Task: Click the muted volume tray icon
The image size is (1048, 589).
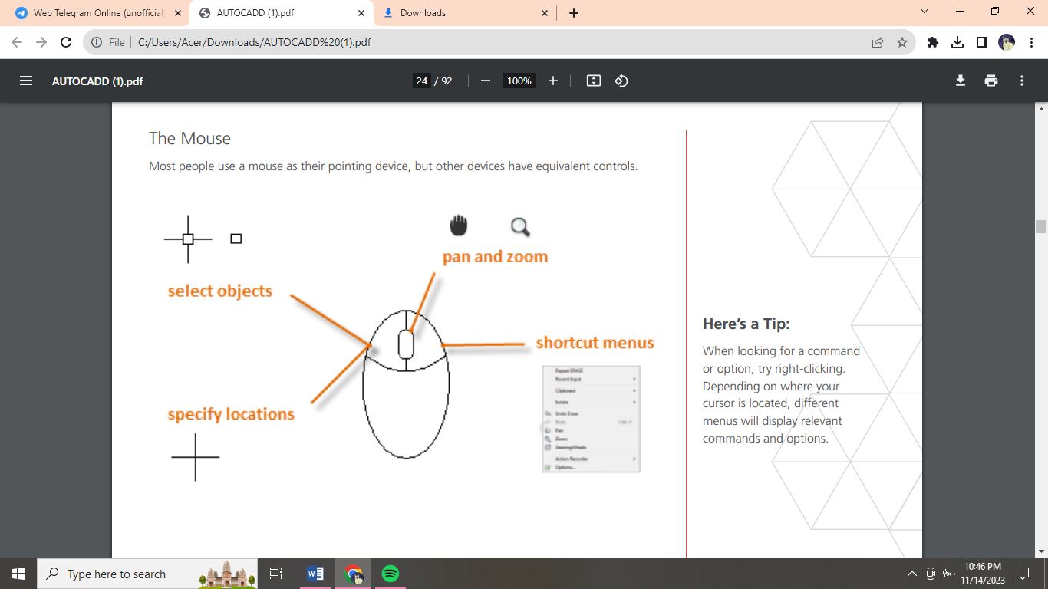Action: [x=949, y=574]
